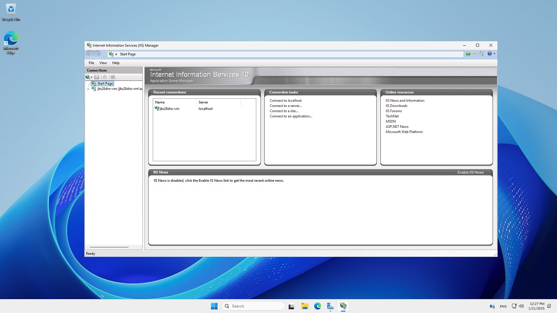The height and width of the screenshot is (313, 557).
Task: Click IIS Manager taskbar icon
Action: pos(343,306)
